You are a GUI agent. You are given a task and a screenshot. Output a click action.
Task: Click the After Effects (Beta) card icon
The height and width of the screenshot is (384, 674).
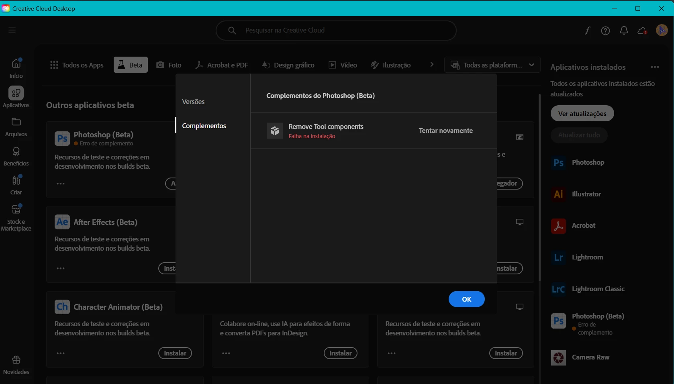point(62,222)
